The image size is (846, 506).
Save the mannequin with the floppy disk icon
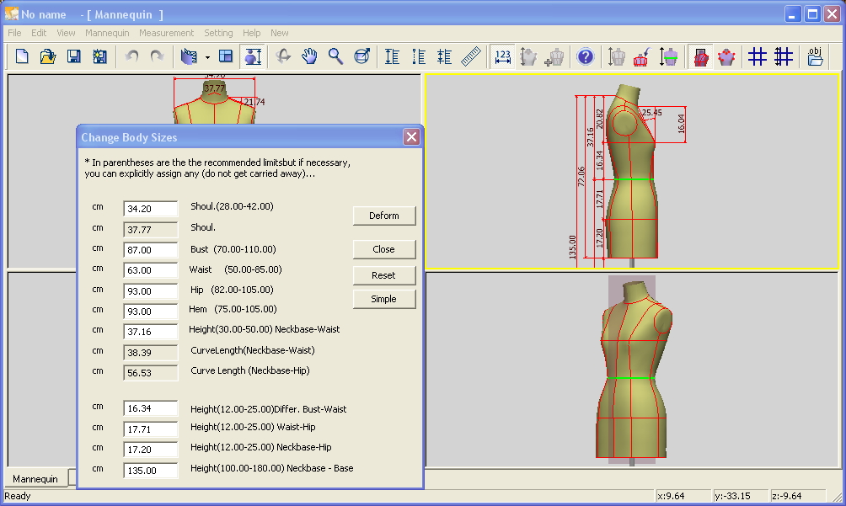tap(73, 56)
